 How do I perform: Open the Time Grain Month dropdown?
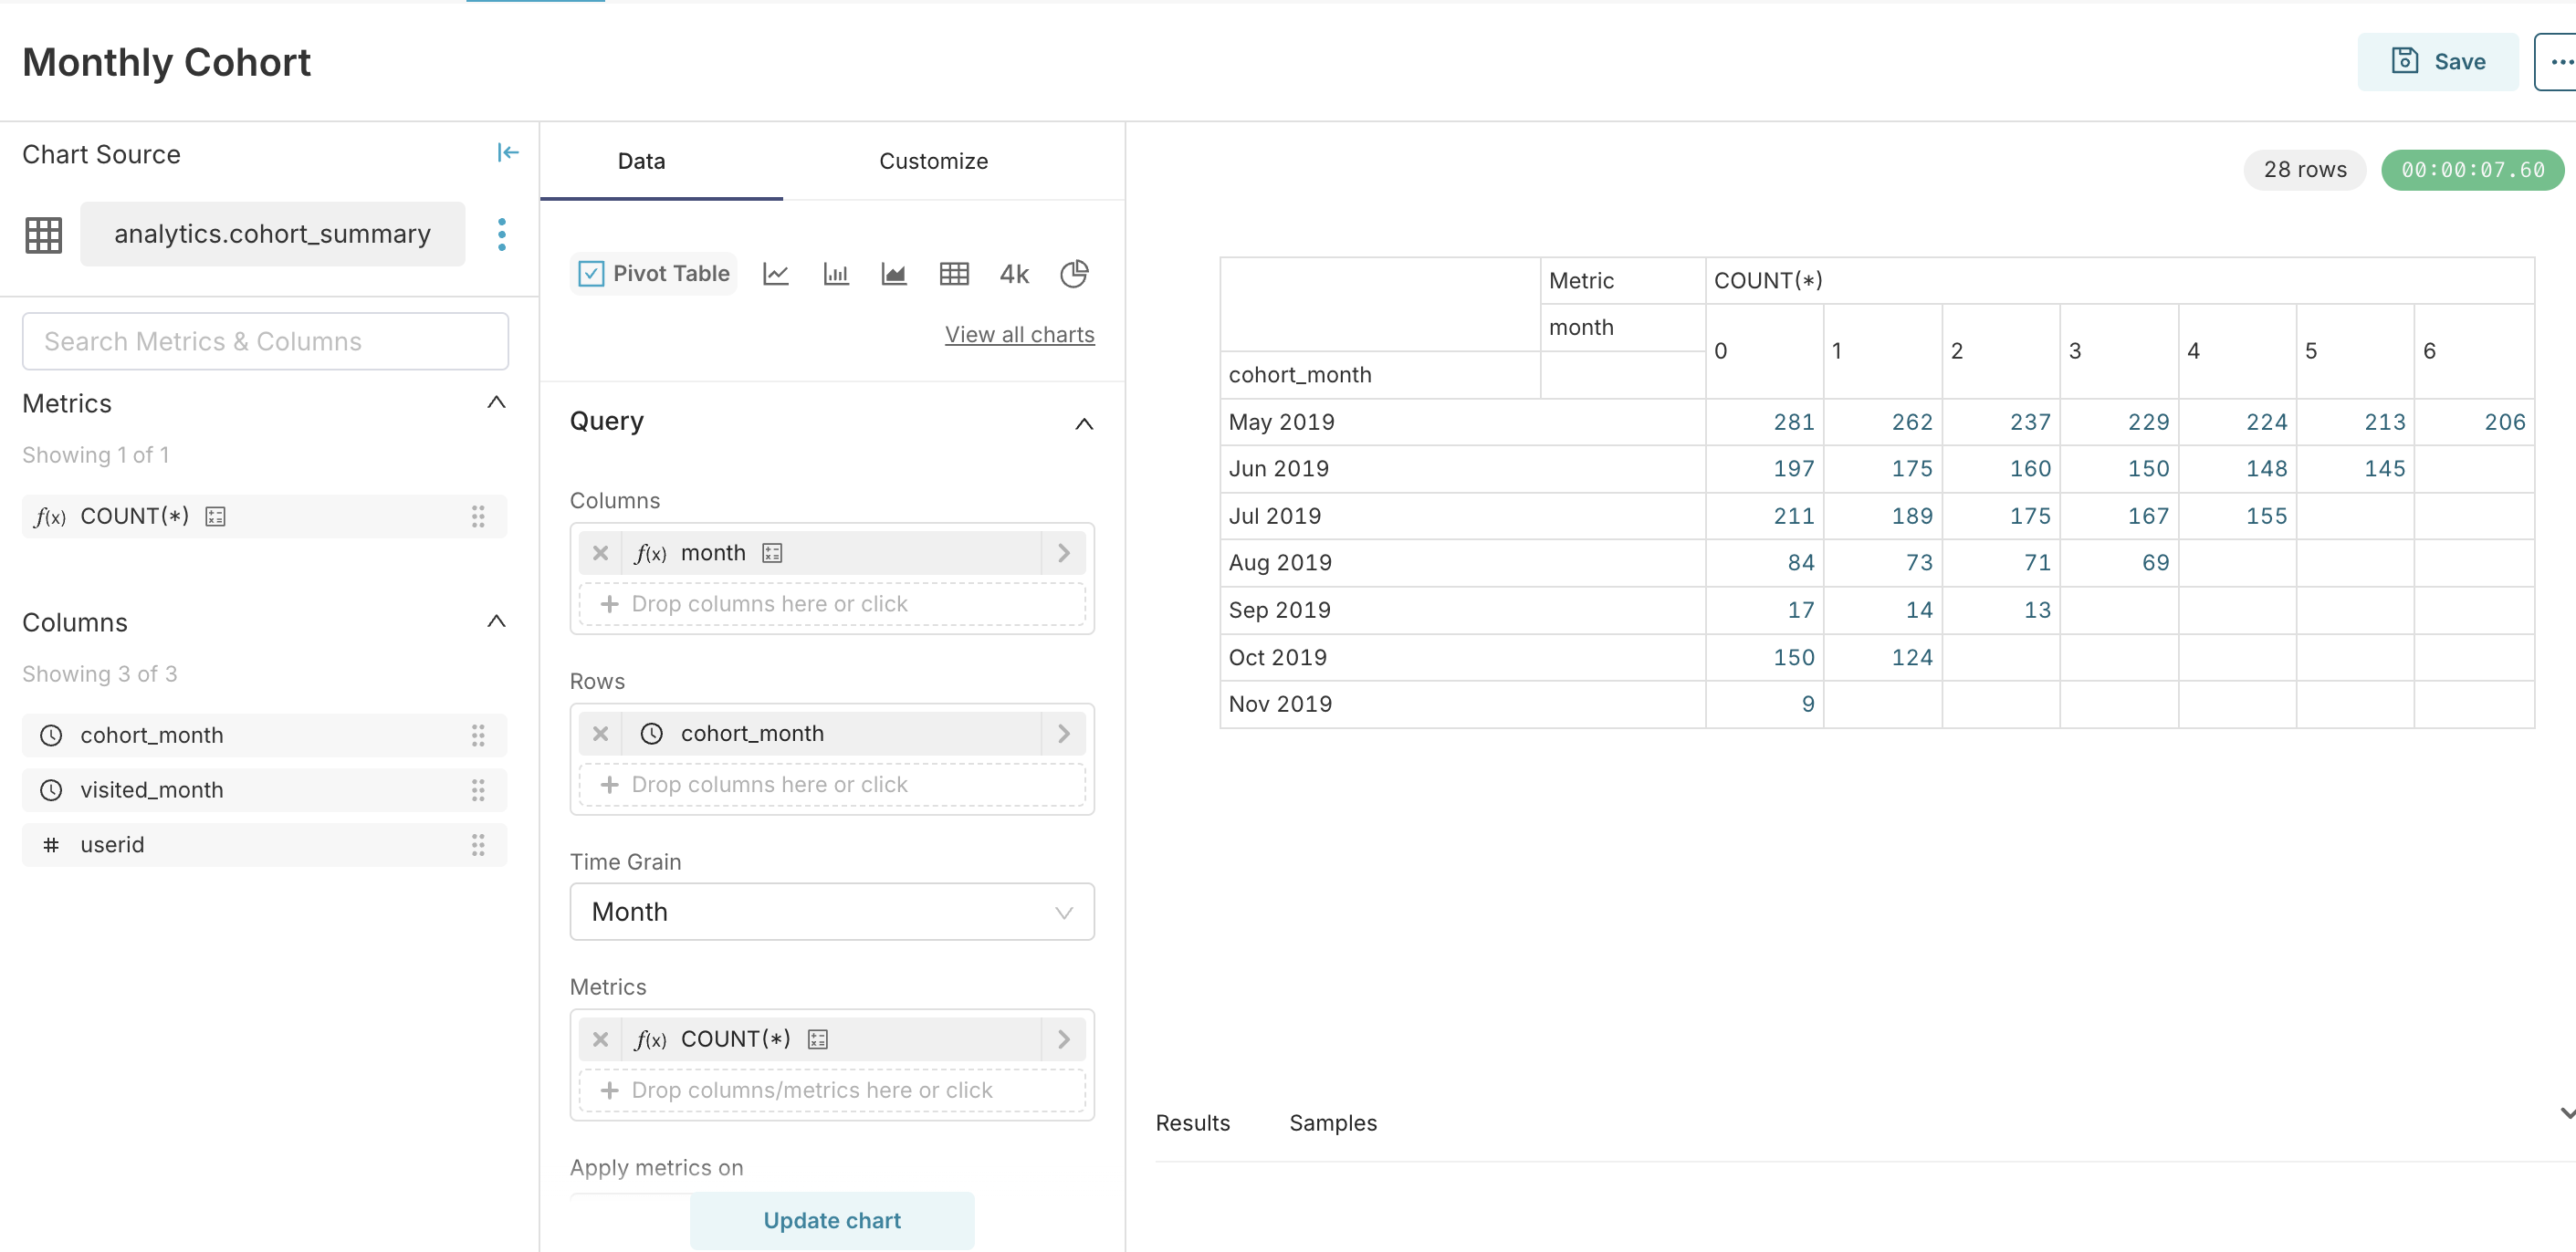pyautogui.click(x=831, y=912)
